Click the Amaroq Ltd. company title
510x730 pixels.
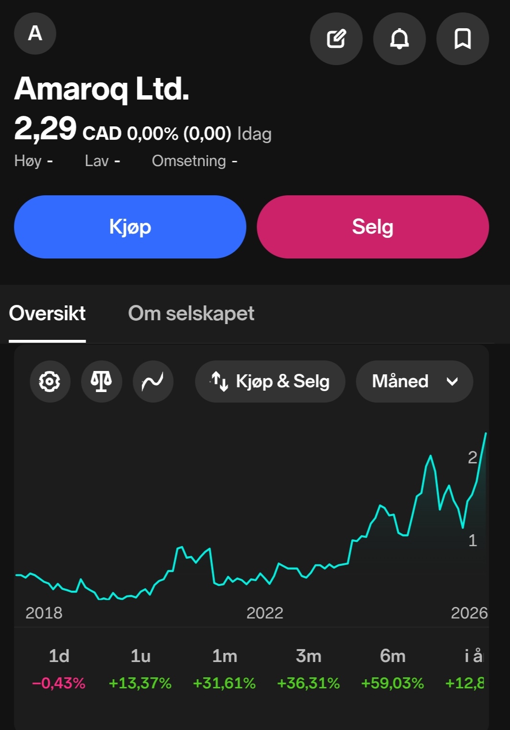[102, 89]
